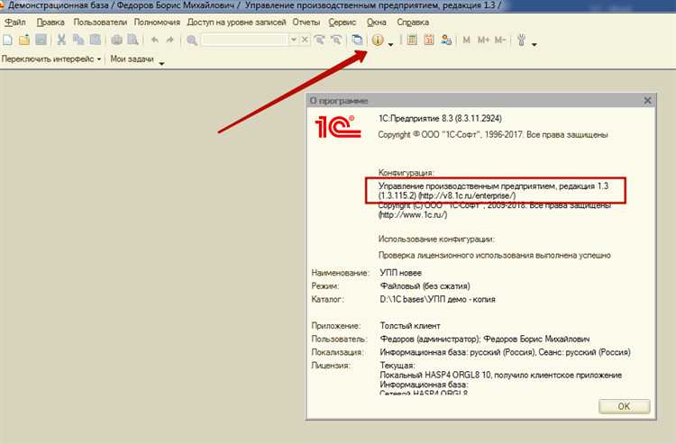Click the Print preview icon
The width and height of the screenshot is (676, 444).
click(133, 40)
